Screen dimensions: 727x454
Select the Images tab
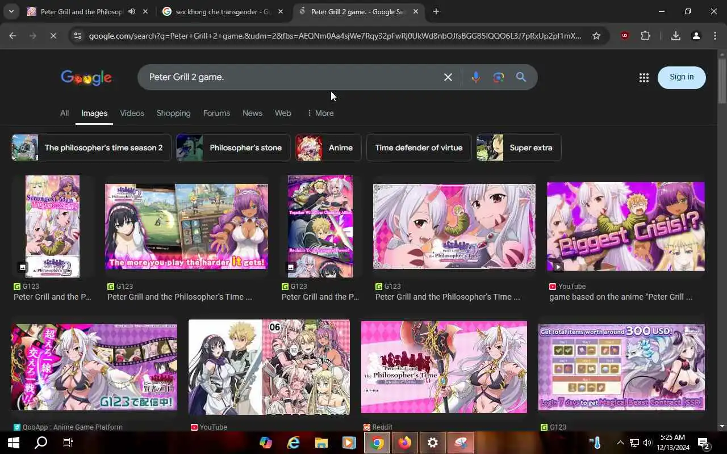click(94, 113)
